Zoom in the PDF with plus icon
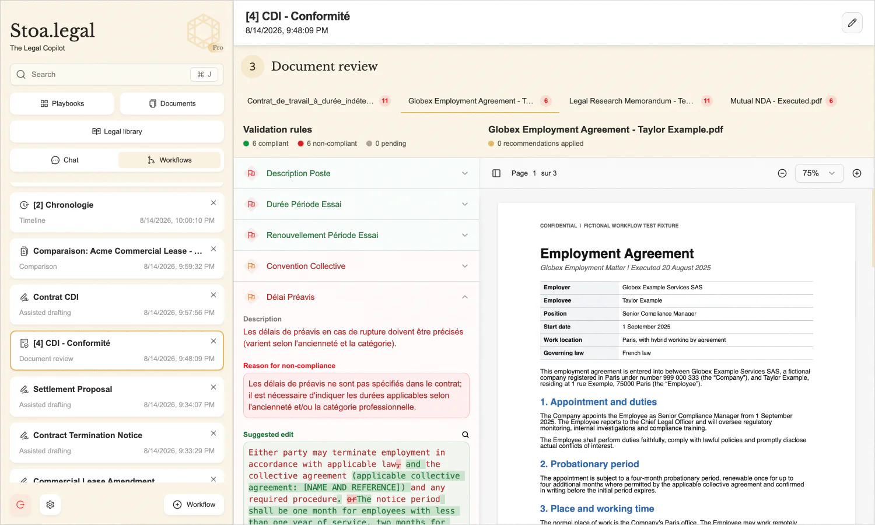 857,173
